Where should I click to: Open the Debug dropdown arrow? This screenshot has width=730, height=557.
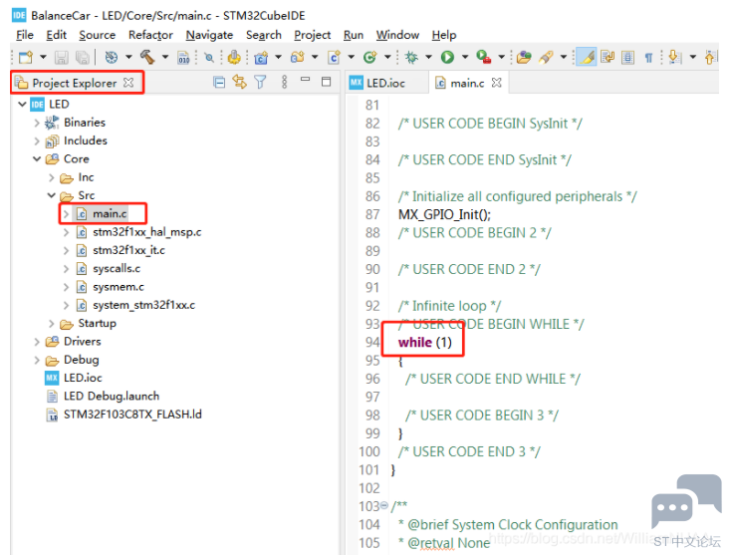click(x=428, y=57)
